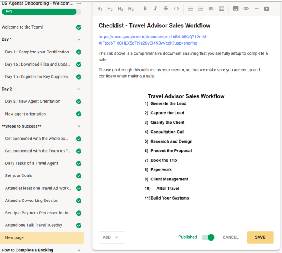Toggle the Welcome to the Team checkmark
Image resolution: width=282 pixels, height=253 pixels.
point(79,27)
